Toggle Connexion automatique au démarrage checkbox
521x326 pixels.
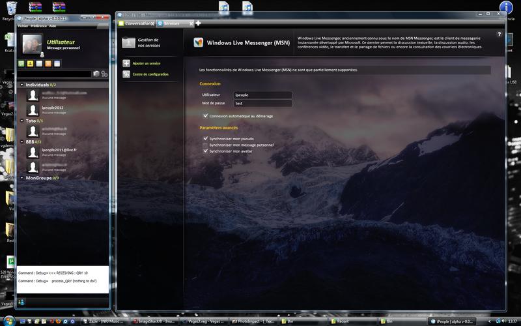205,116
